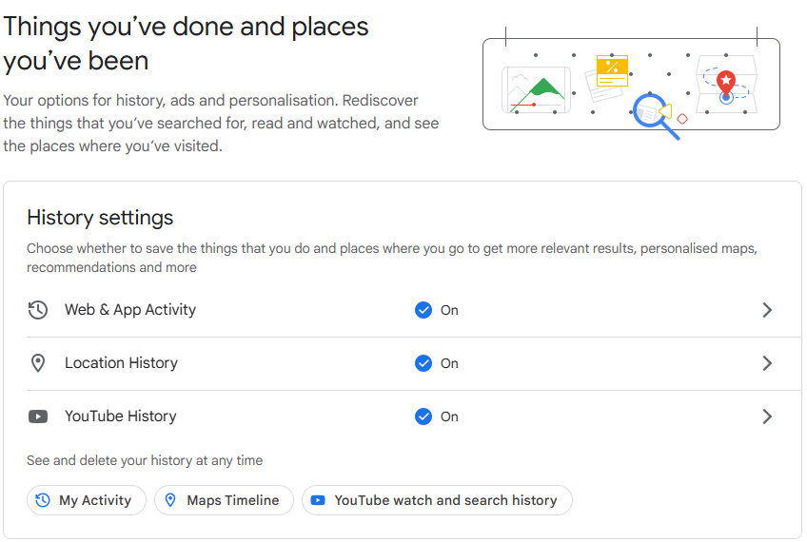Viewport: 807px width, 542px height.
Task: Expand YouTube History using its chevron arrow
Action: [767, 416]
